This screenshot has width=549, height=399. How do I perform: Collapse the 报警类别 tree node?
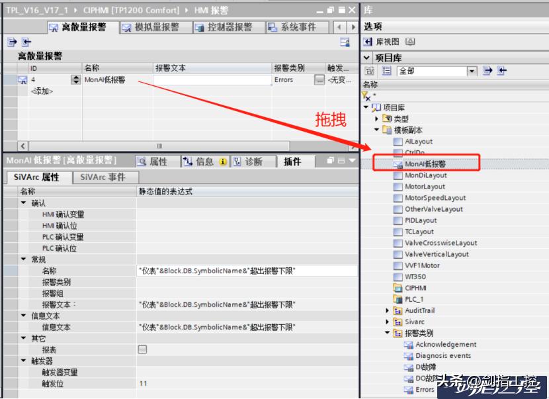coord(387,333)
